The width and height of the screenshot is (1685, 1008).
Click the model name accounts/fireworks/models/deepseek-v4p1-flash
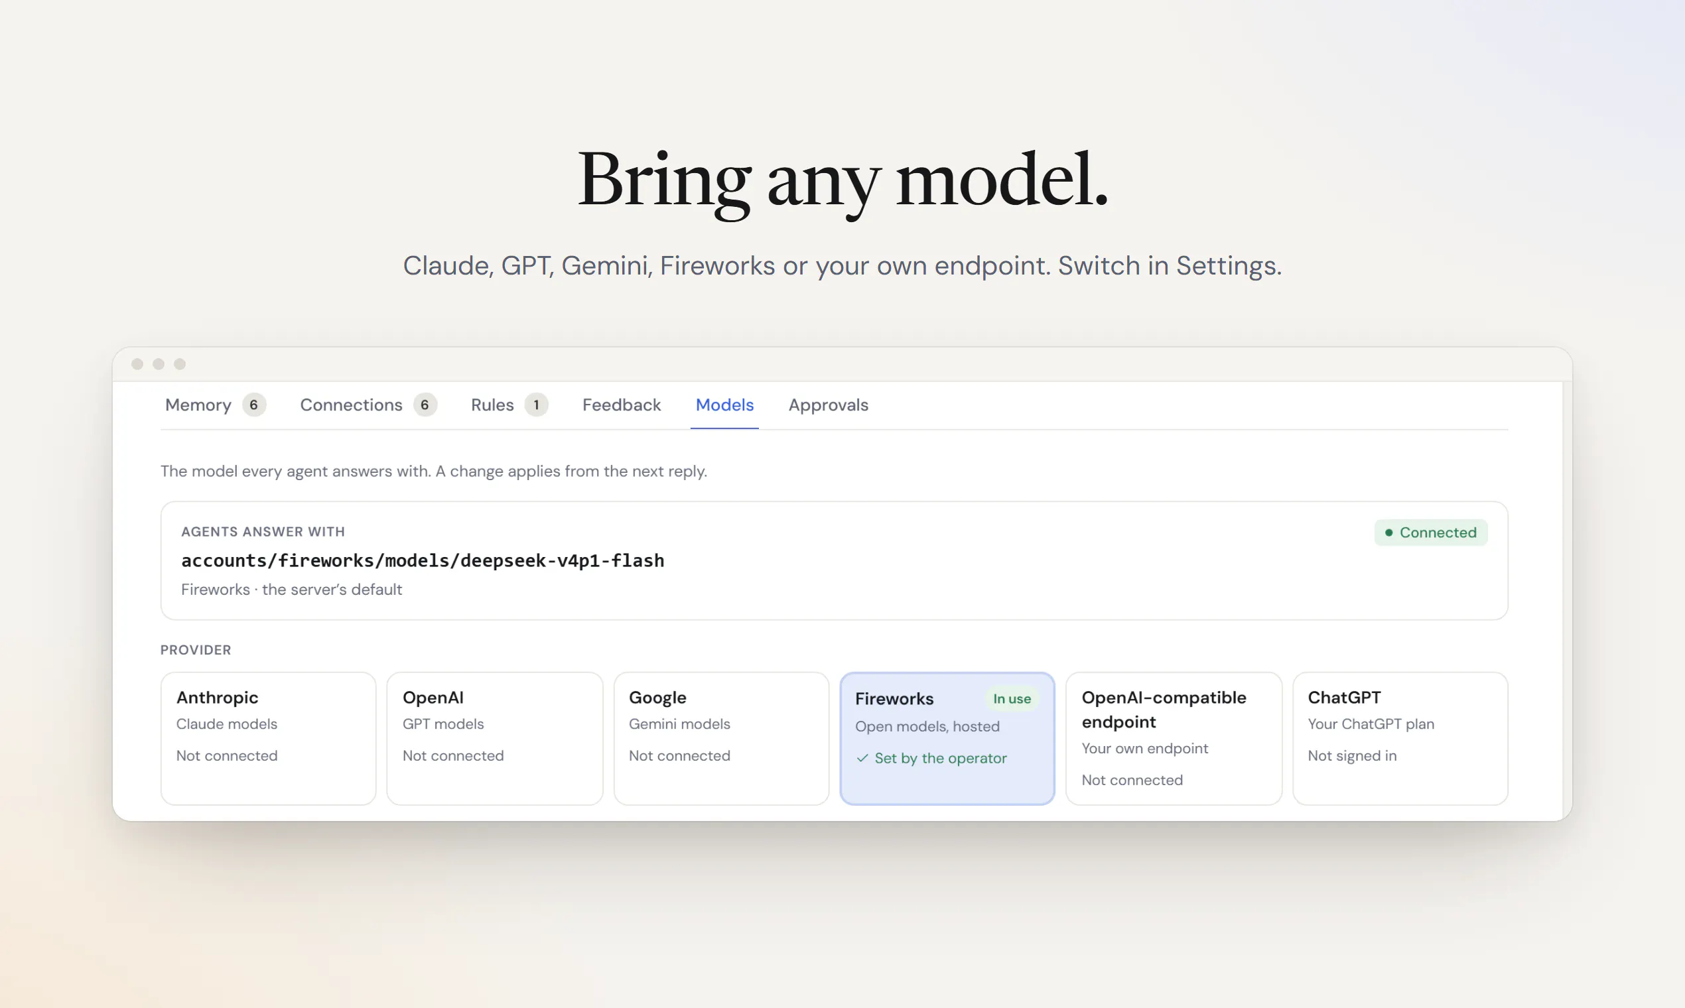pyautogui.click(x=423, y=560)
